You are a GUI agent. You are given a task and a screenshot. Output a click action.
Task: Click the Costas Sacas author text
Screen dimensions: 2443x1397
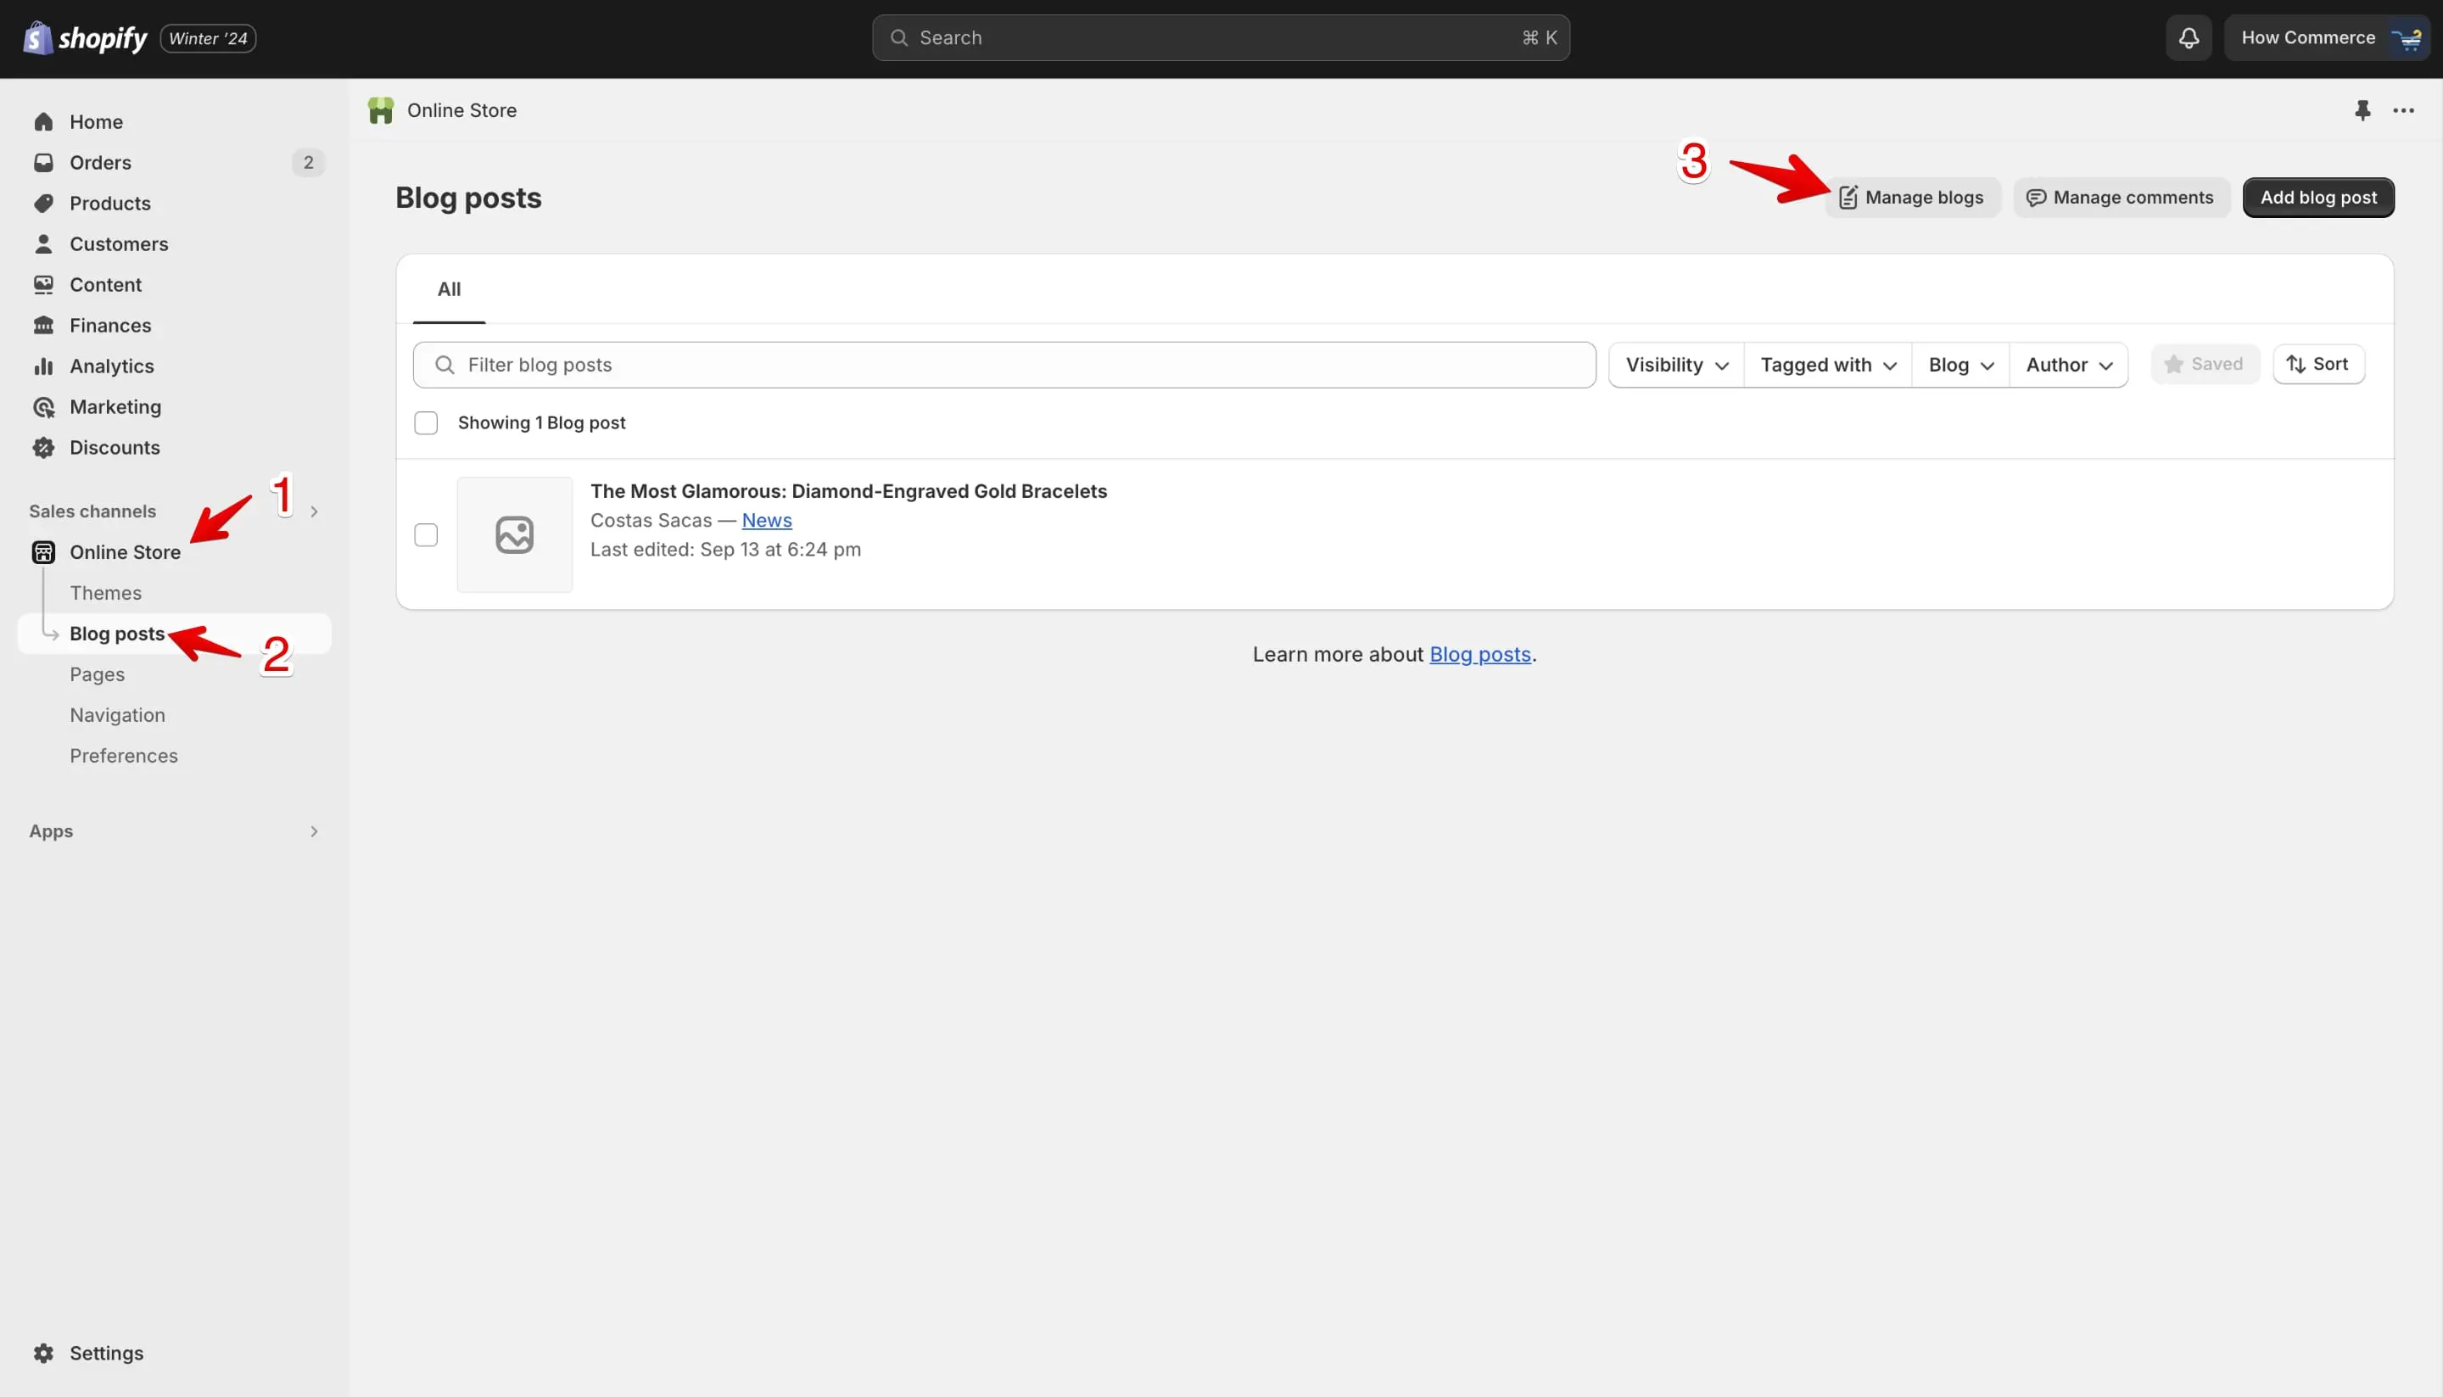point(651,520)
